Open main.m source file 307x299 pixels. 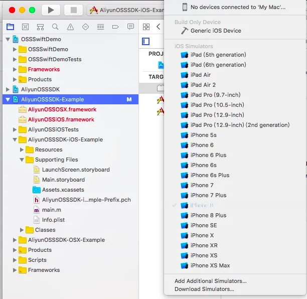(52, 210)
